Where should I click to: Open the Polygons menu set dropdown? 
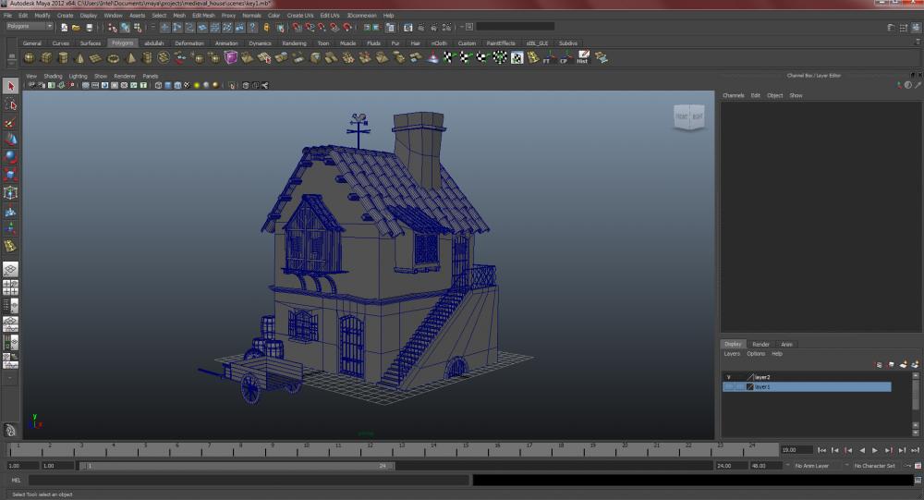click(29, 27)
